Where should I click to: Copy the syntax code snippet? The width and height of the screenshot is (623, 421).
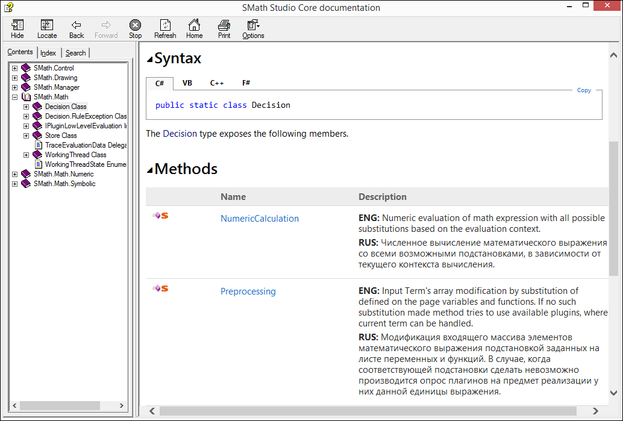tap(584, 90)
